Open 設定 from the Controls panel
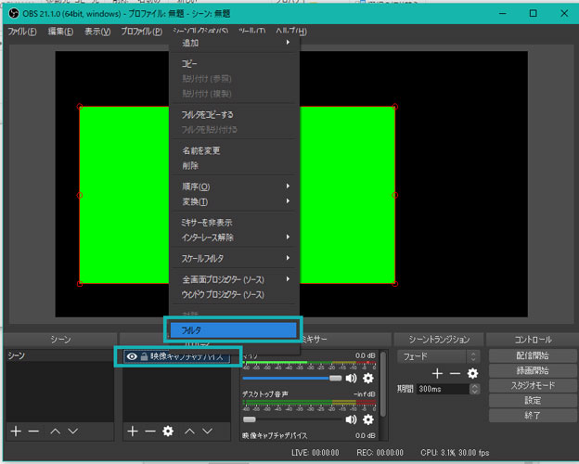 533,400
